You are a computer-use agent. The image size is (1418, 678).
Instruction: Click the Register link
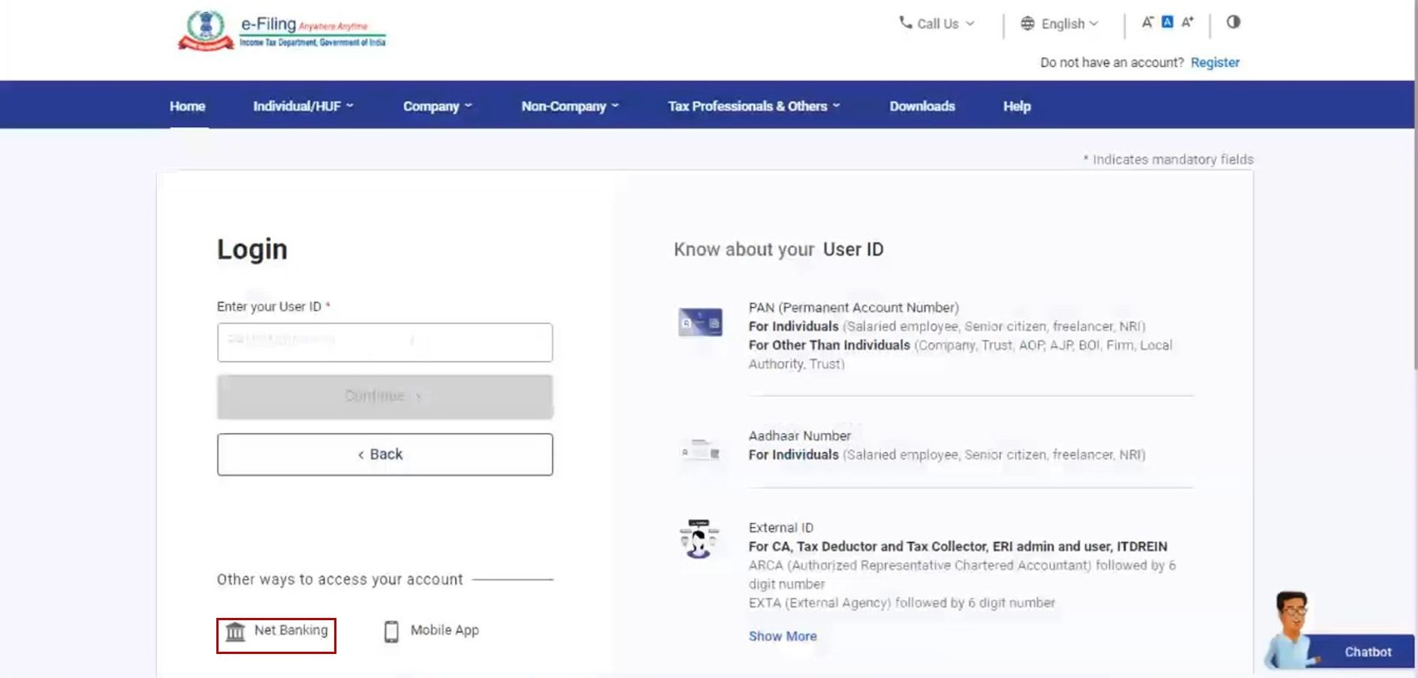pos(1214,62)
